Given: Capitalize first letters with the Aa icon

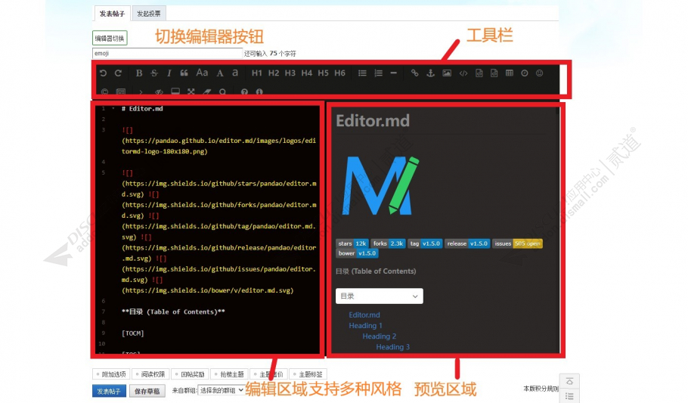Looking at the screenshot, I should [202, 73].
